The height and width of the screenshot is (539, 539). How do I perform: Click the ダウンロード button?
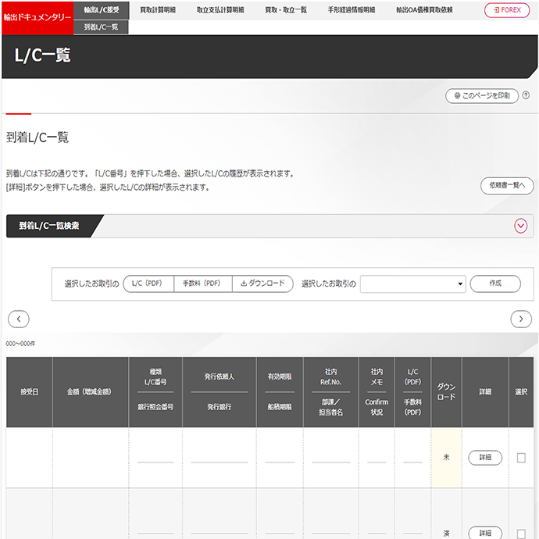pyautogui.click(x=262, y=284)
